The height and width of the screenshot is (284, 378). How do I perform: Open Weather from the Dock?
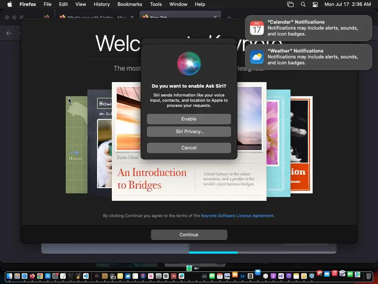tap(128, 276)
